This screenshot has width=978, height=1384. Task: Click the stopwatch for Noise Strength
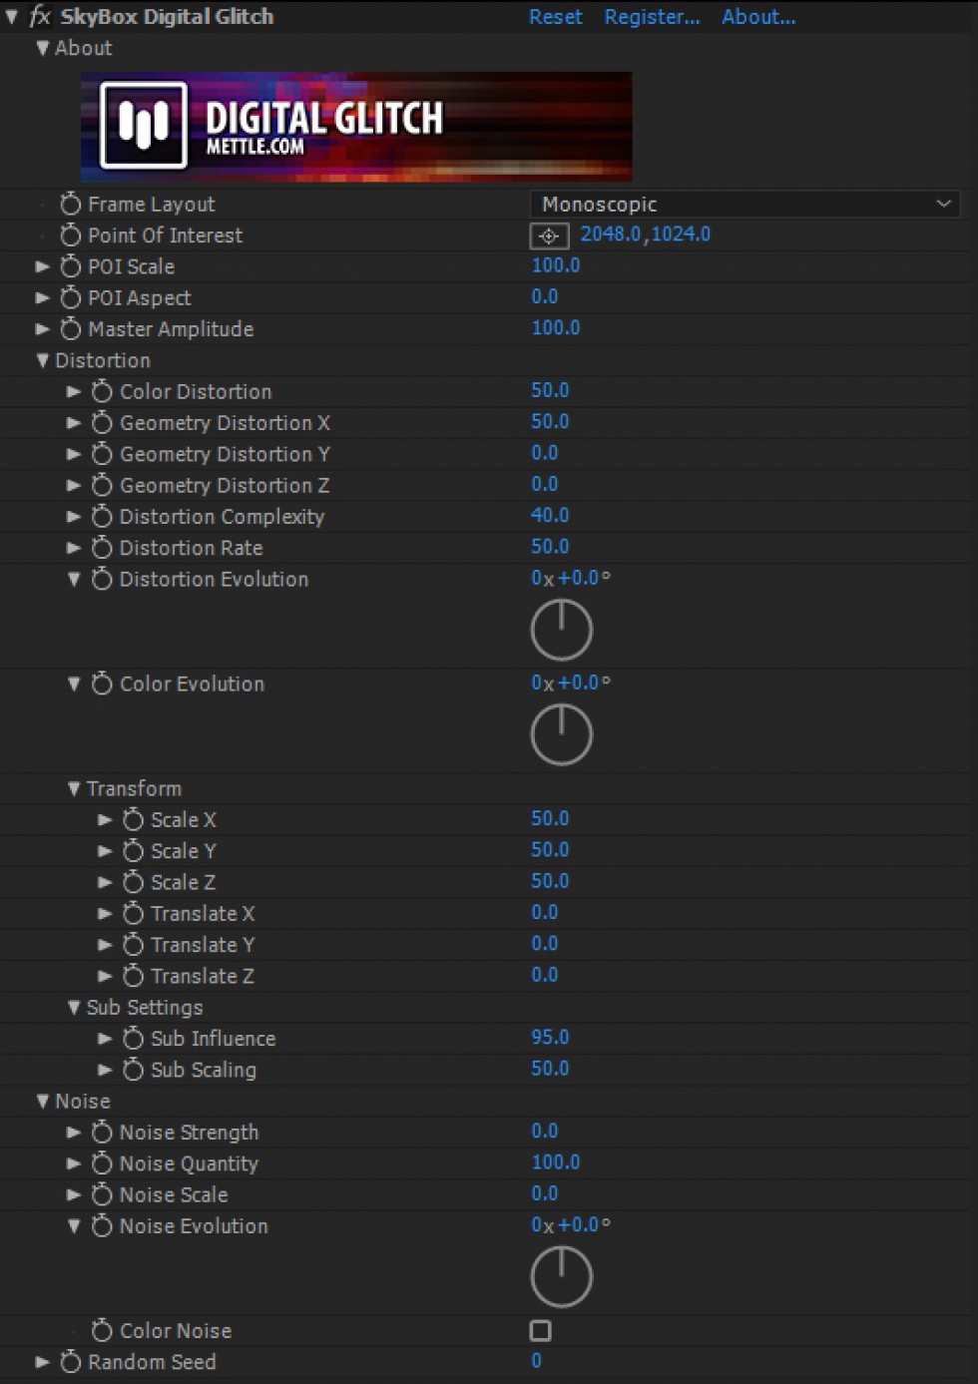pyautogui.click(x=102, y=1133)
